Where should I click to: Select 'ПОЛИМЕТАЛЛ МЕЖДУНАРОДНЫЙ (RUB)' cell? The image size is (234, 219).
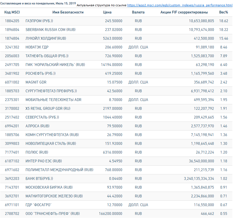point(60,170)
